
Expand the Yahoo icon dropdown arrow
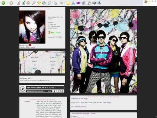(81, 3)
